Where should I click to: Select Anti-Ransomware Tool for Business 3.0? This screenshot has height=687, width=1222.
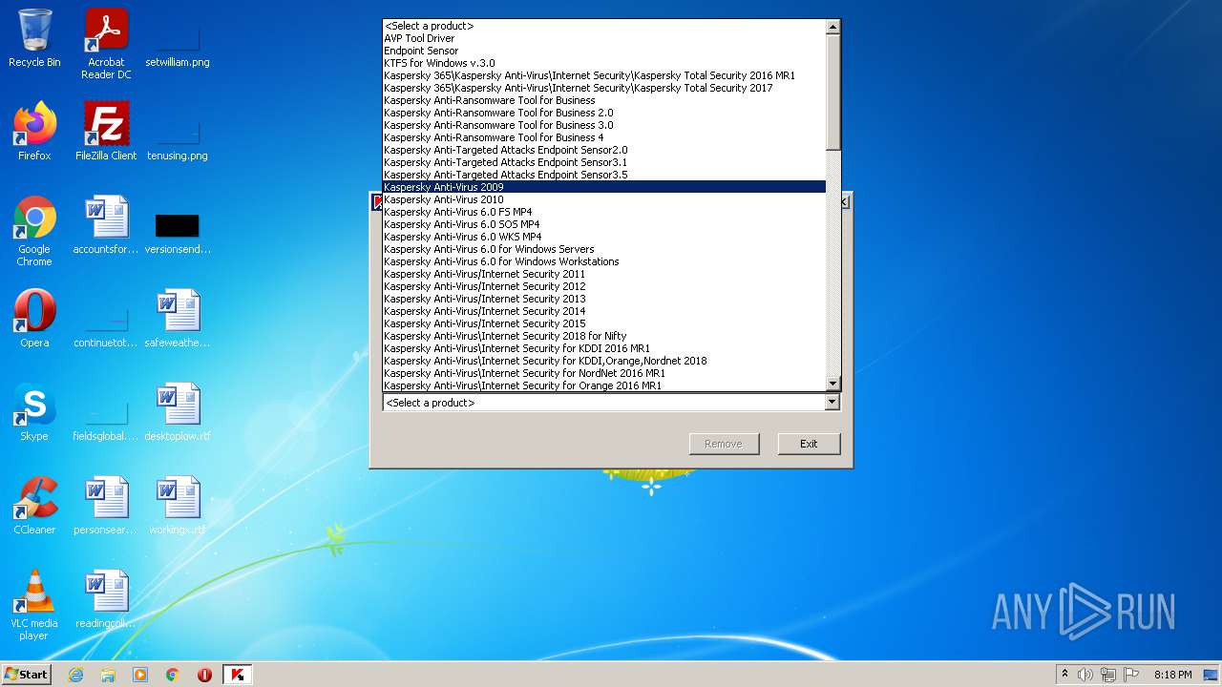[x=604, y=125]
